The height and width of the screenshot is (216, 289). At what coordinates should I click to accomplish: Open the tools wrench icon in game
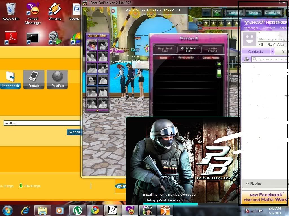(x=217, y=13)
